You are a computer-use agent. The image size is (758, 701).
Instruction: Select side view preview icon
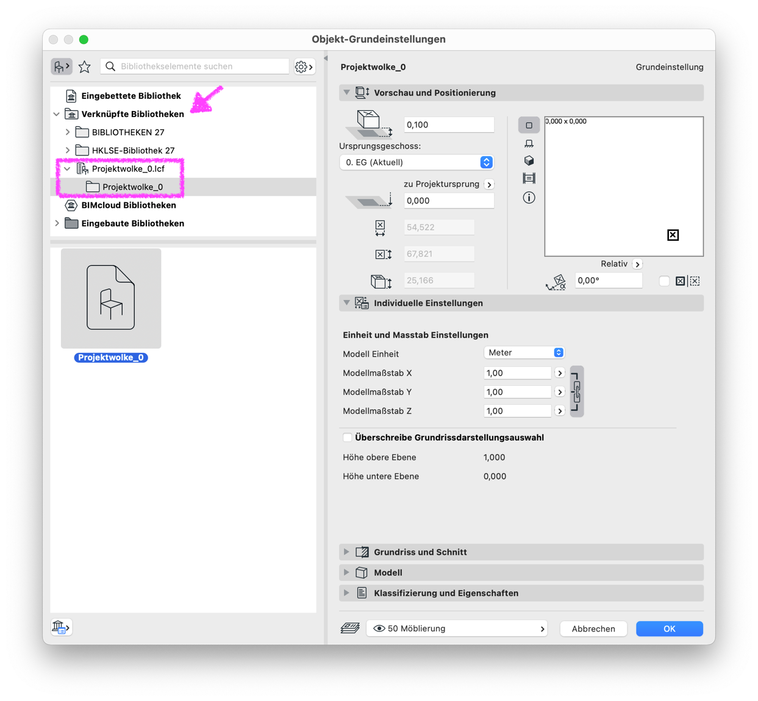529,143
